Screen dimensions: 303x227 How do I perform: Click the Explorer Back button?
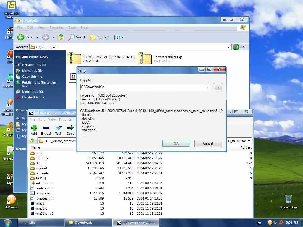[x=25, y=37]
